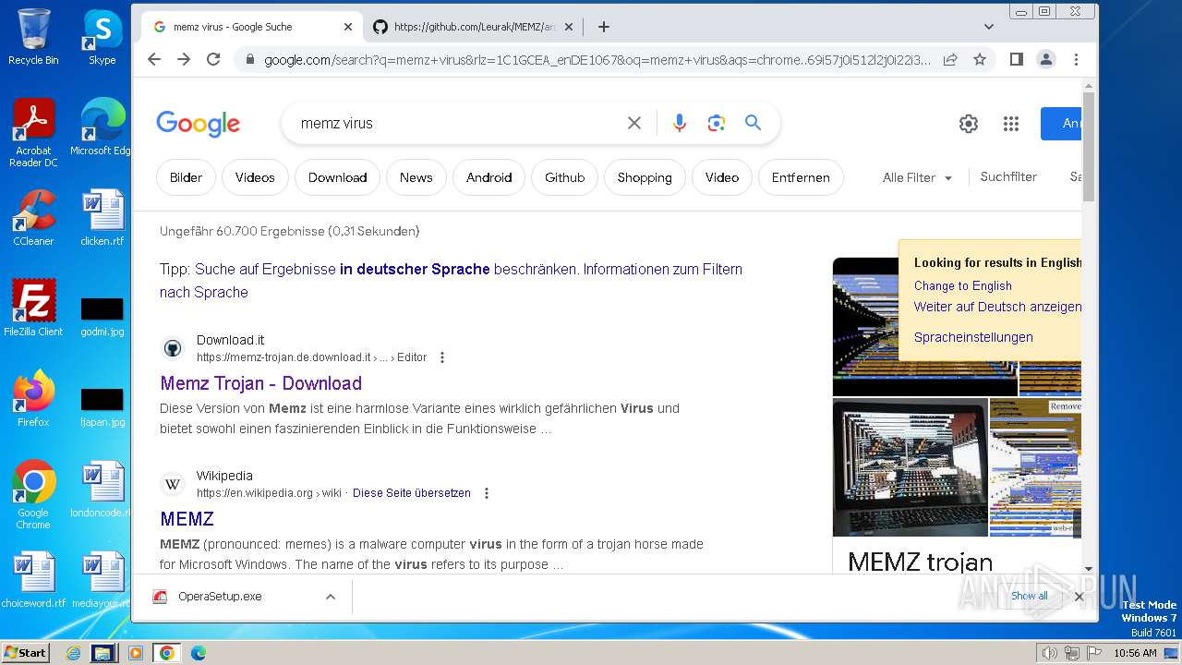
Task: Click the blue magnifier search button
Action: coord(754,123)
